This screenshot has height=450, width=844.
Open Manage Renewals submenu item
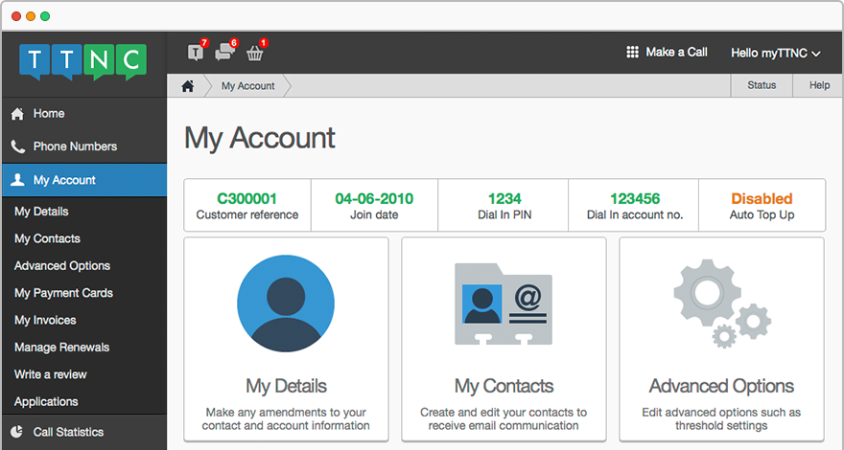click(62, 348)
